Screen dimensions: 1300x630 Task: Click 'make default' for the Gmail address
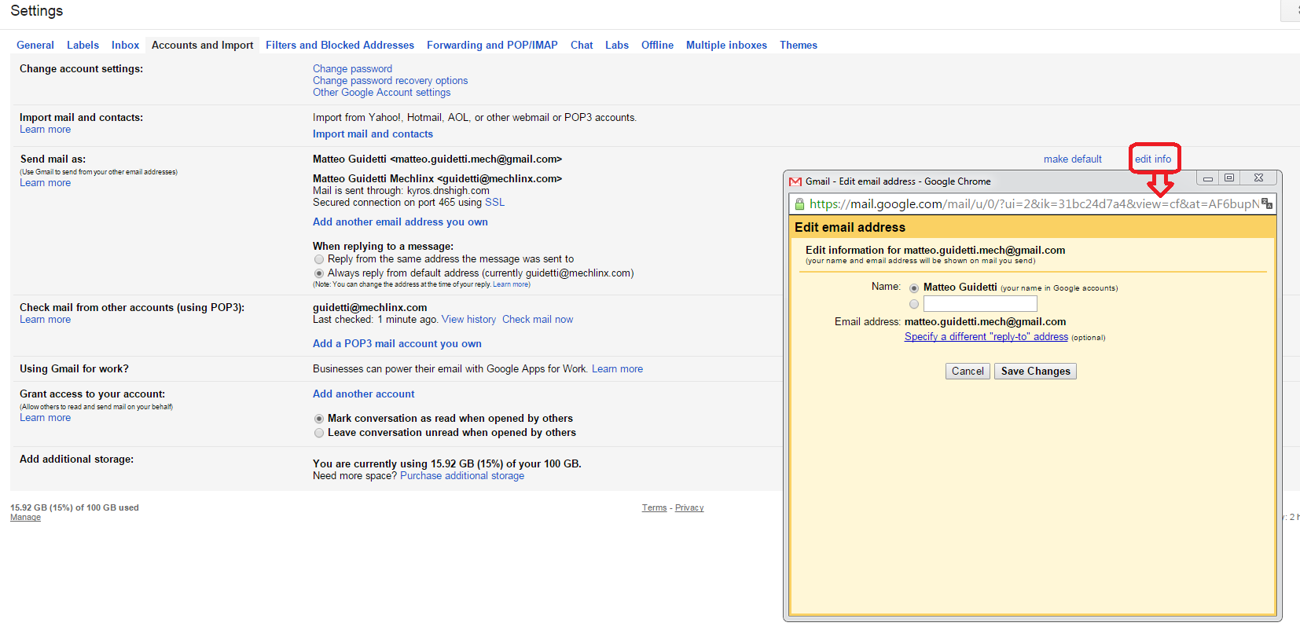(1072, 159)
